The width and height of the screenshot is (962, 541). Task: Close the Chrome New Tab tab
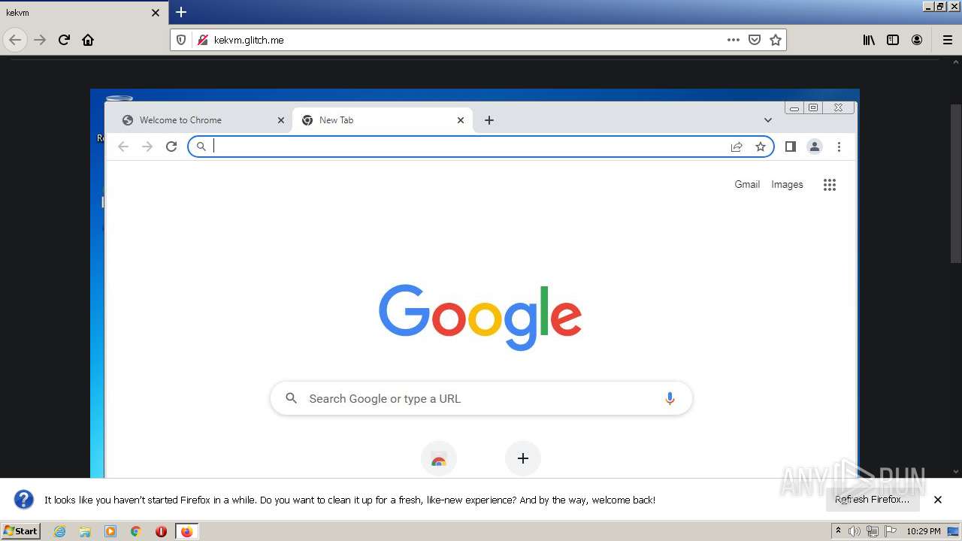click(x=461, y=120)
